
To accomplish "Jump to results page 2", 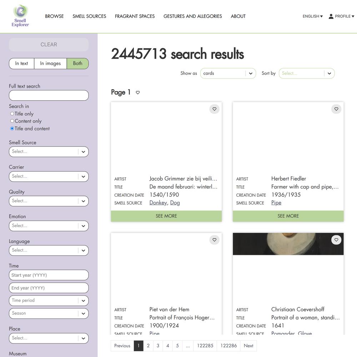I will click(x=148, y=346).
